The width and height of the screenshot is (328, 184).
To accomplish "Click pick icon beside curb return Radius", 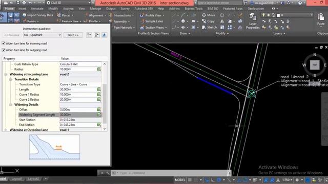I will 99,69.
